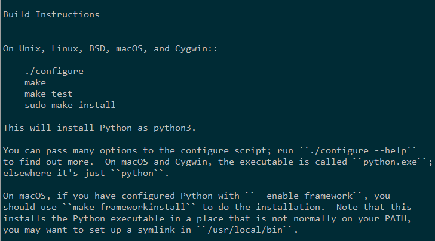Viewport: 435px width, 241px height.
Task: Click the "./configure" command line
Action: coord(54,71)
